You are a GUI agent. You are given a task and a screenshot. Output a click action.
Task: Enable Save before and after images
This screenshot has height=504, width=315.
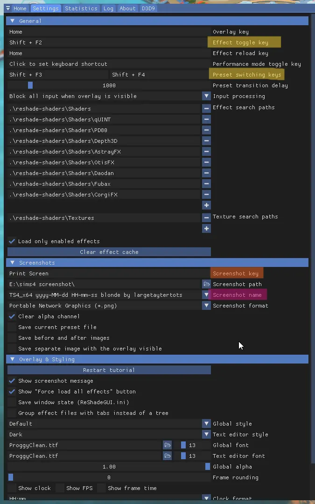click(x=12, y=338)
